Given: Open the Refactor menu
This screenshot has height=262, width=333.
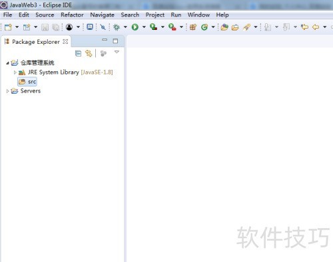Looking at the screenshot, I should click(72, 15).
